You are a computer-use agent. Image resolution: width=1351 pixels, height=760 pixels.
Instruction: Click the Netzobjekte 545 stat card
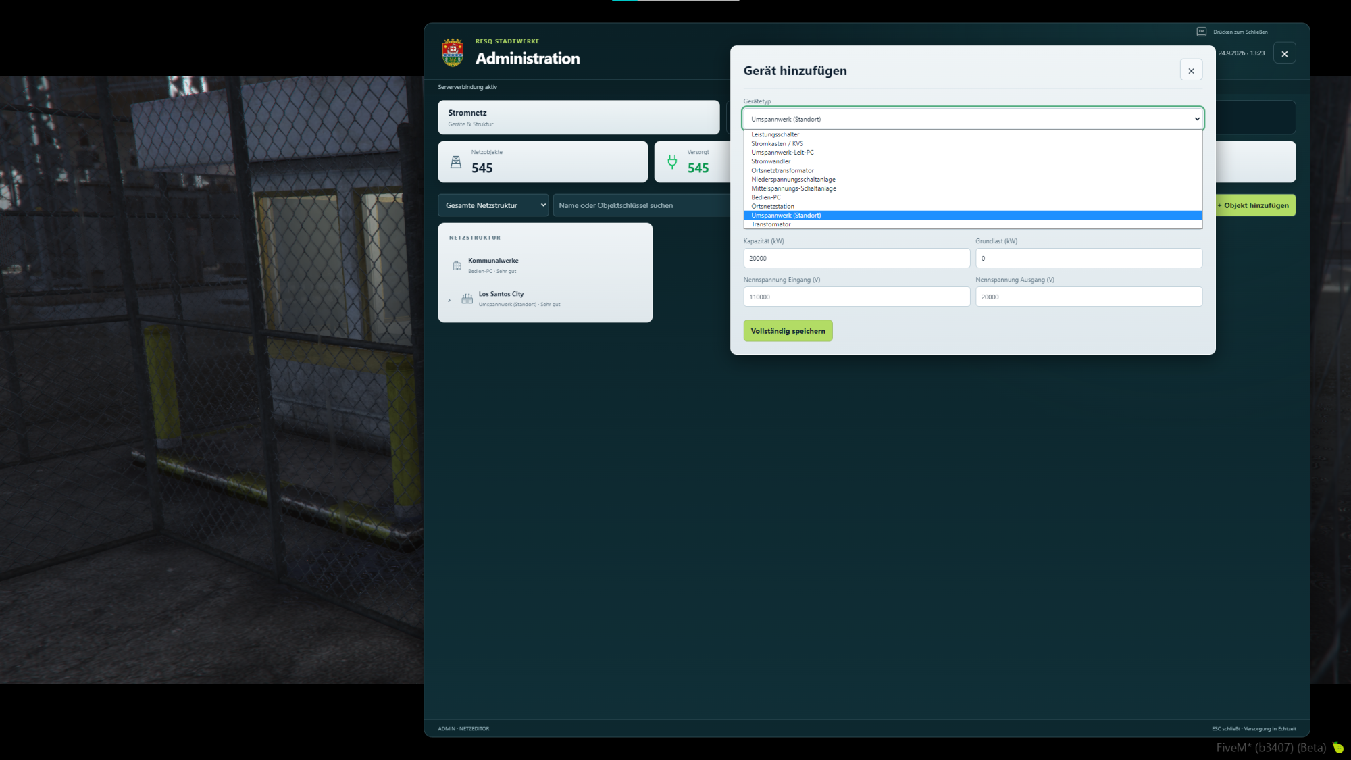[x=542, y=161]
